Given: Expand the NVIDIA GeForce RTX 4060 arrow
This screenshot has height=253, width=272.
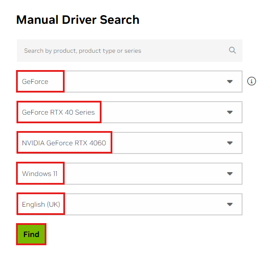Looking at the screenshot, I should [229, 143].
